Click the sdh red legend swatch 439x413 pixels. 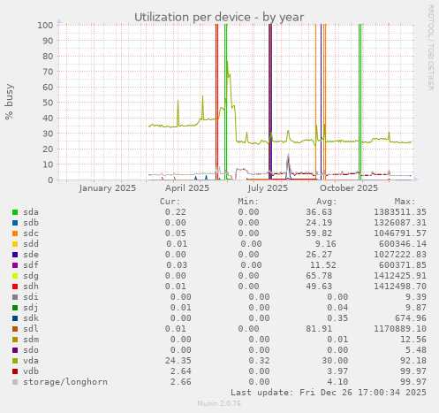point(15,287)
